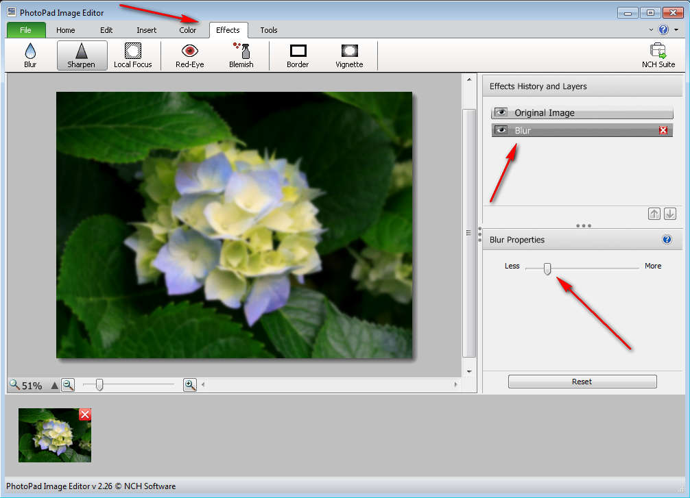Add a Border effect
Viewport: 690px width, 498px height.
(298, 55)
